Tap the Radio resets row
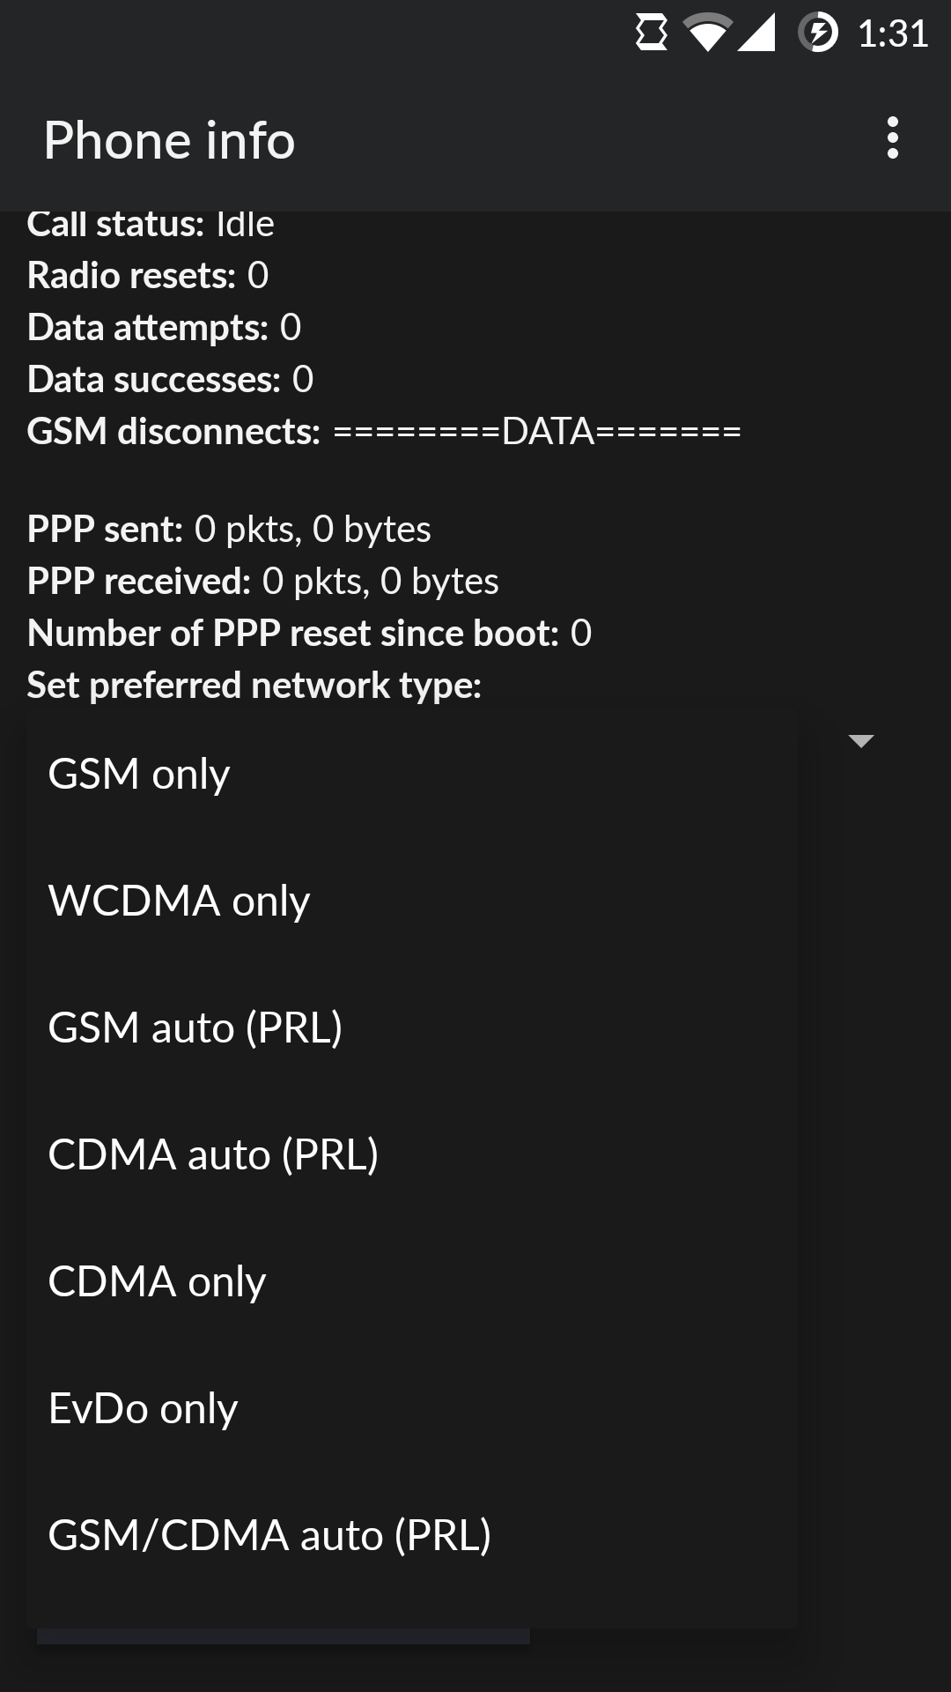The image size is (951, 1692). click(x=148, y=275)
